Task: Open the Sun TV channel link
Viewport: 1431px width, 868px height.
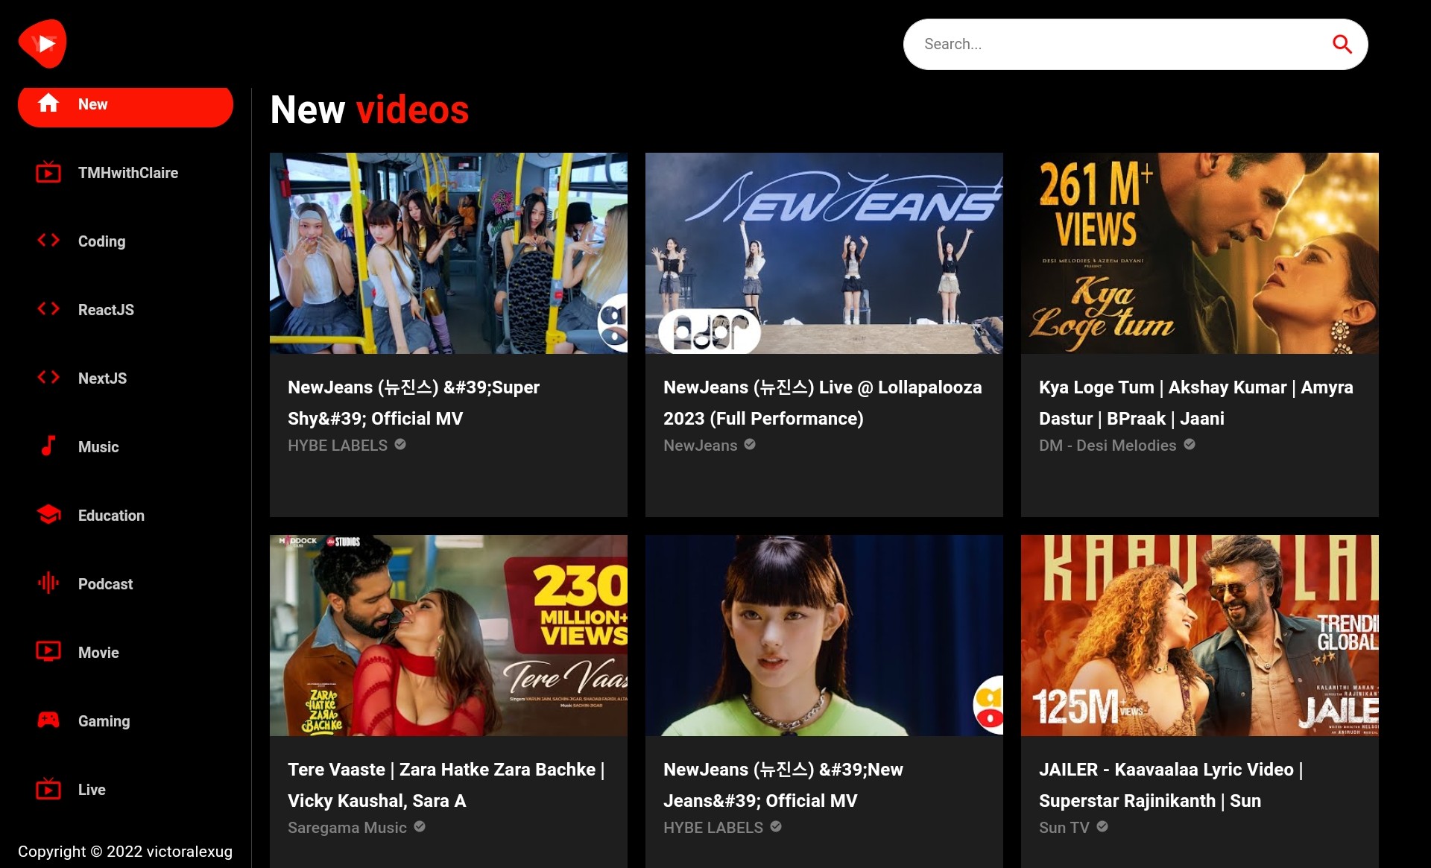Action: 1064,828
